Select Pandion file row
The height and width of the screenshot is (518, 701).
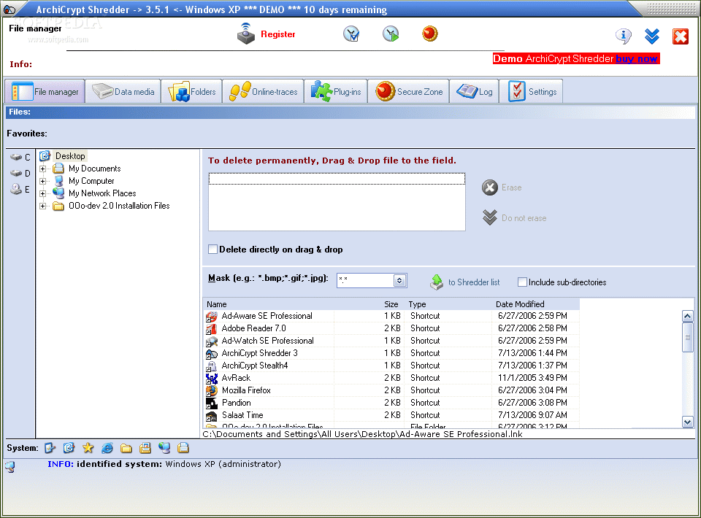(391, 403)
